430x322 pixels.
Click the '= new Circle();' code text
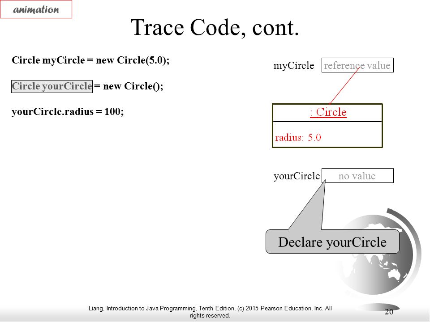129,86
